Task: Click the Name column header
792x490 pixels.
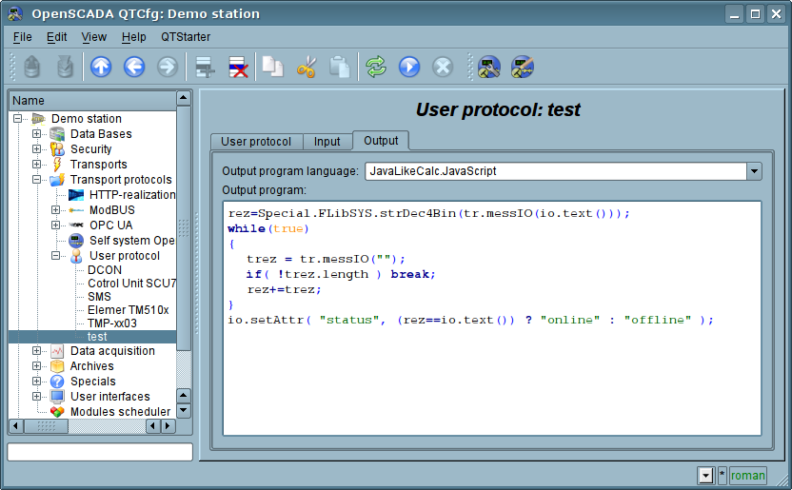Action: click(x=92, y=101)
